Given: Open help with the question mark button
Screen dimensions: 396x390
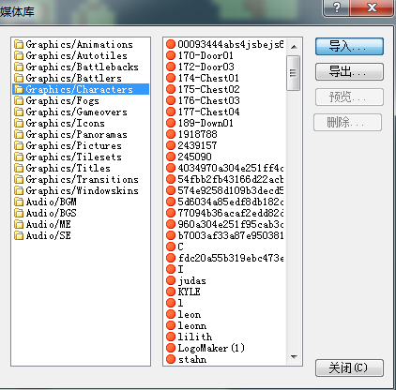Looking at the screenshot, I should click(x=337, y=7).
